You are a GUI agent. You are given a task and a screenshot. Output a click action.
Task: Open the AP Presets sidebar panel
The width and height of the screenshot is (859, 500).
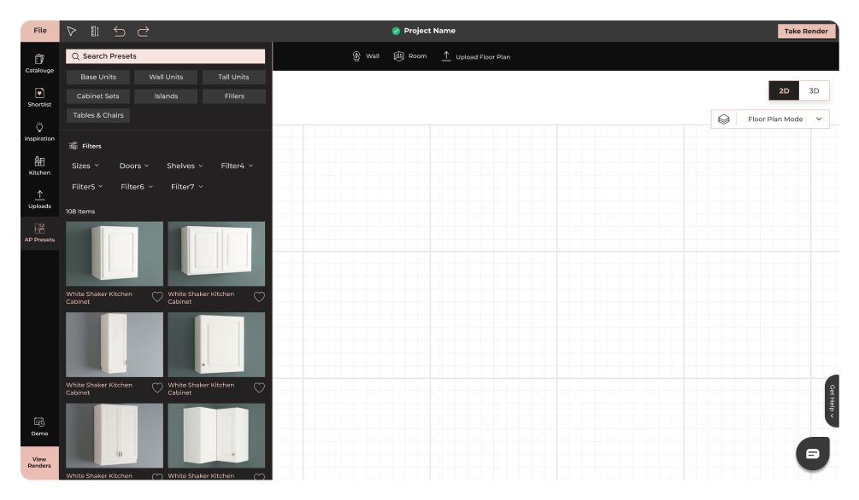[x=39, y=233]
